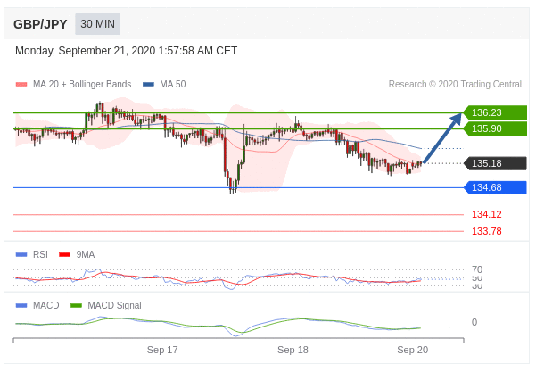
Task: Click the MA 20 + Bollinger Bands legend swatch
Action: click(x=21, y=84)
